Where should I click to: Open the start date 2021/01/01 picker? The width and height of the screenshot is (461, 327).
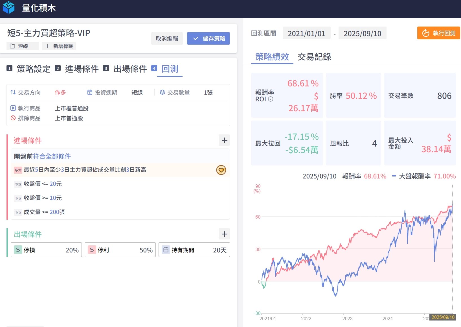pyautogui.click(x=306, y=34)
